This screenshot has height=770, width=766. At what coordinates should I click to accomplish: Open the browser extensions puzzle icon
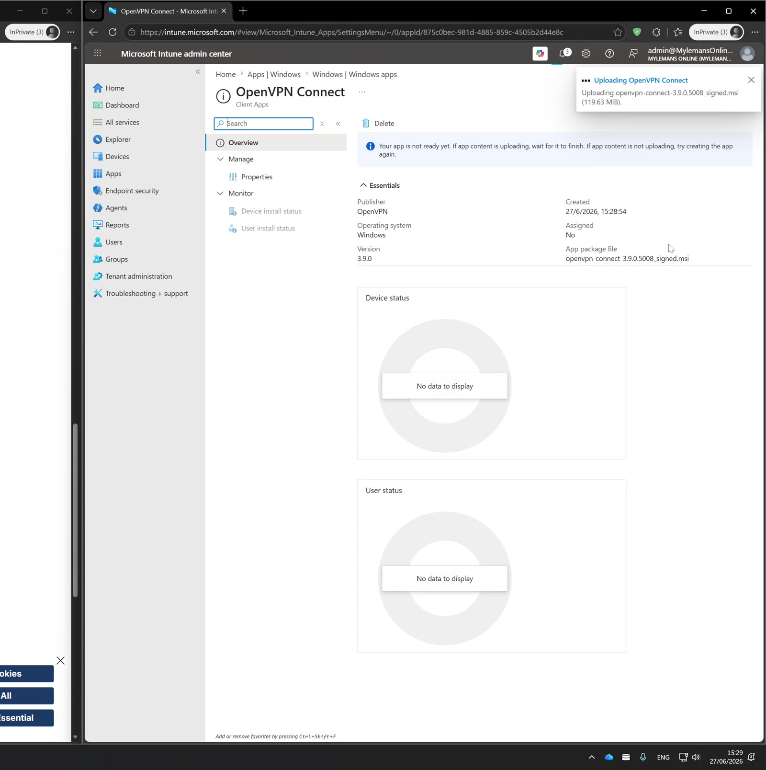pos(656,32)
